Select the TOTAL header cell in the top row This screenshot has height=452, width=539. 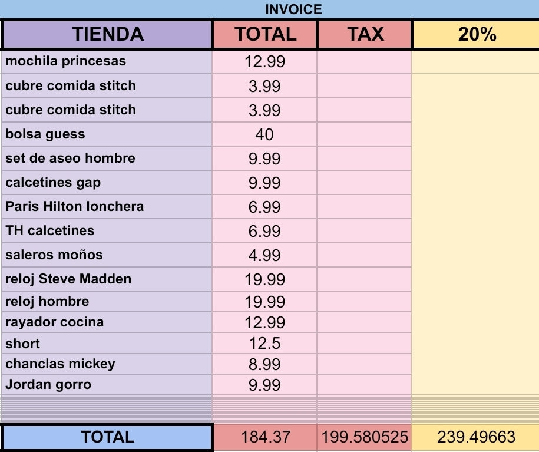(x=265, y=34)
